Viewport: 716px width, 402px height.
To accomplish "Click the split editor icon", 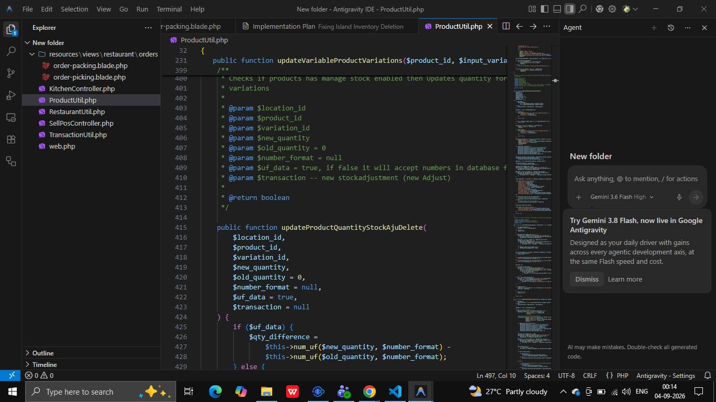I will pos(506,26).
